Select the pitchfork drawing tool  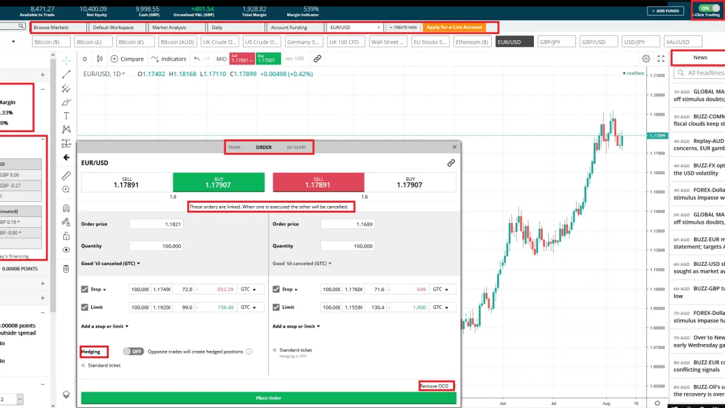point(66,88)
